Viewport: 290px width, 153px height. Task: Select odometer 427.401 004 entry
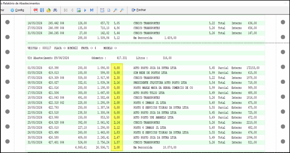pyautogui.click(x=56, y=142)
